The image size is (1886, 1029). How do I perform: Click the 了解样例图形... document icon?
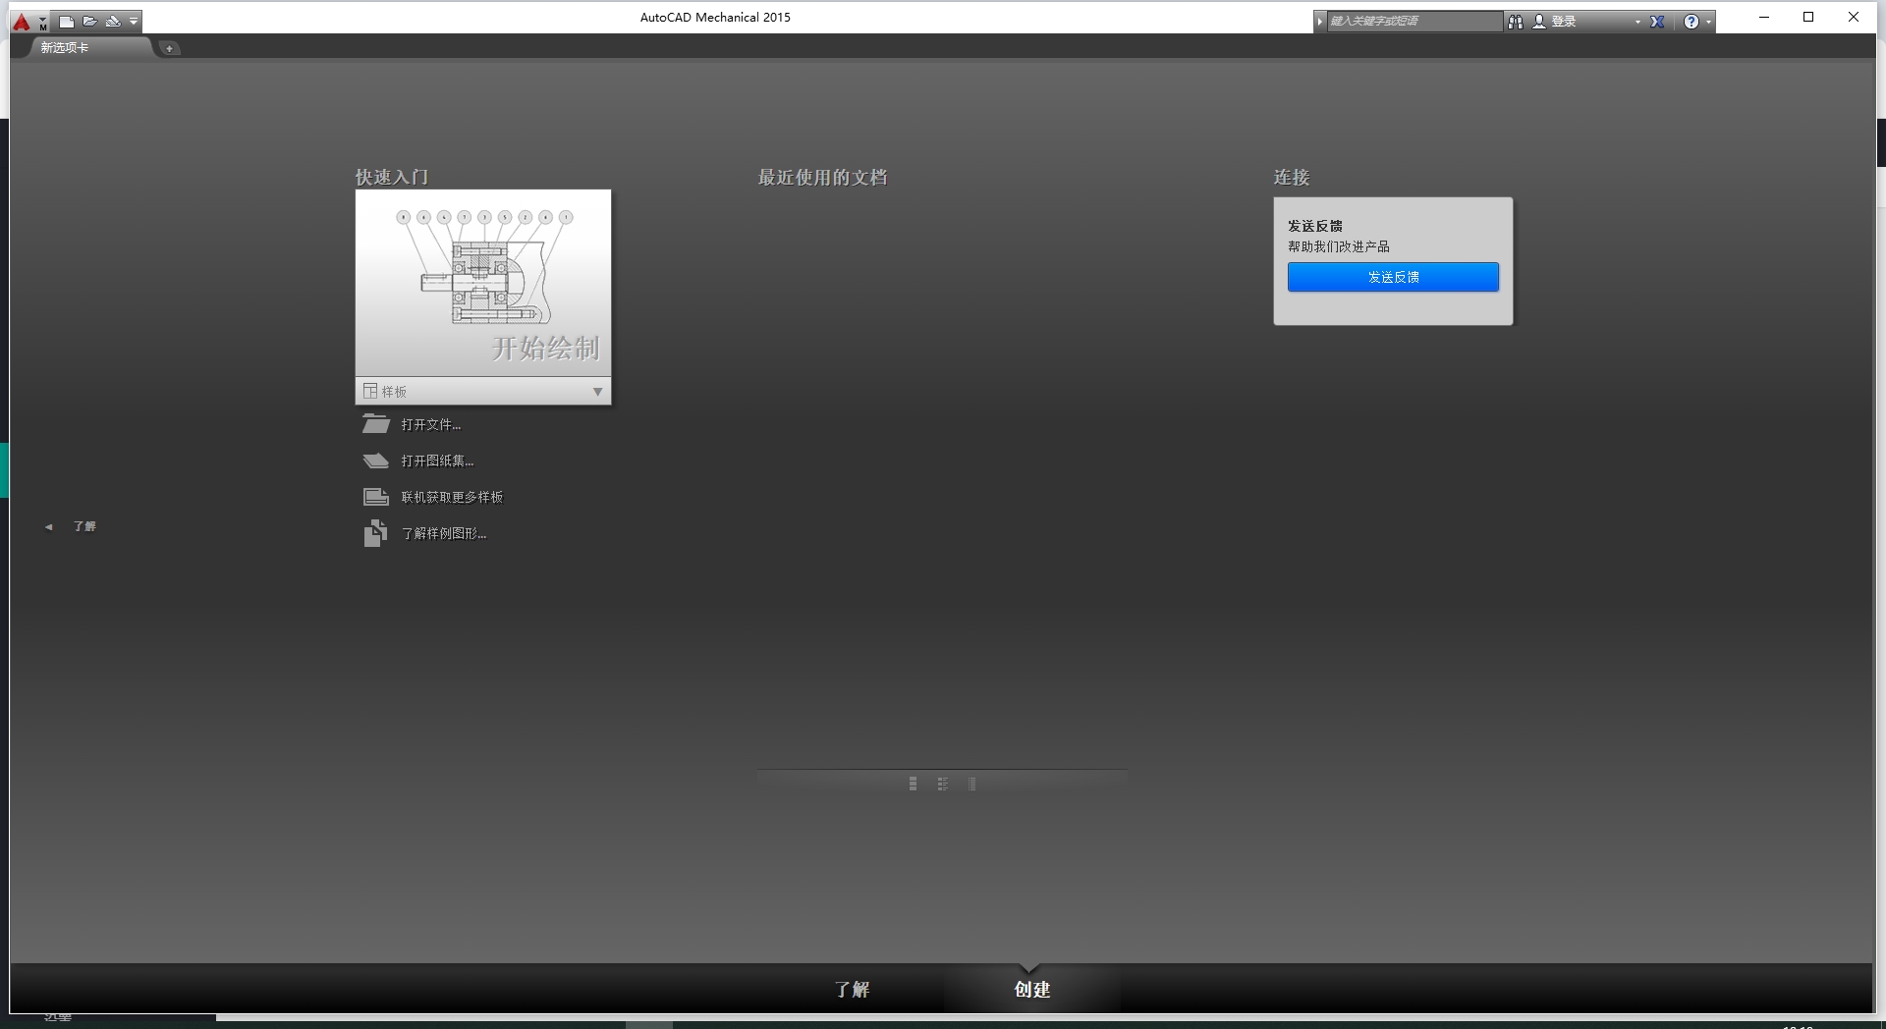[374, 533]
